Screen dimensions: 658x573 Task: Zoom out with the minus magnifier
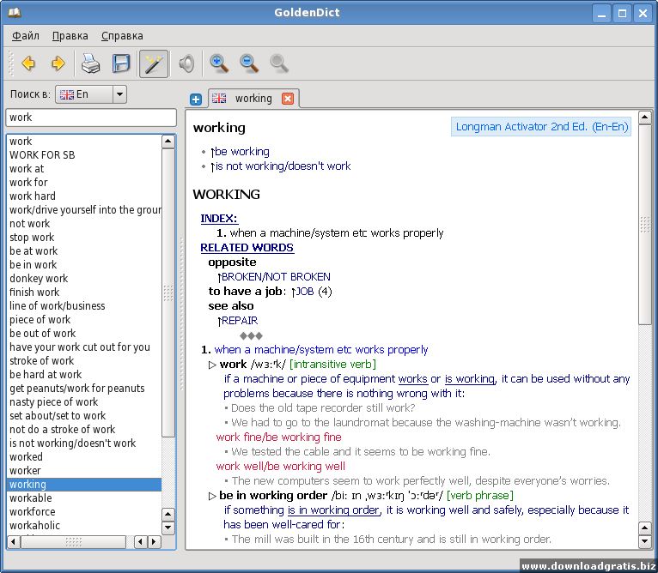coord(249,63)
